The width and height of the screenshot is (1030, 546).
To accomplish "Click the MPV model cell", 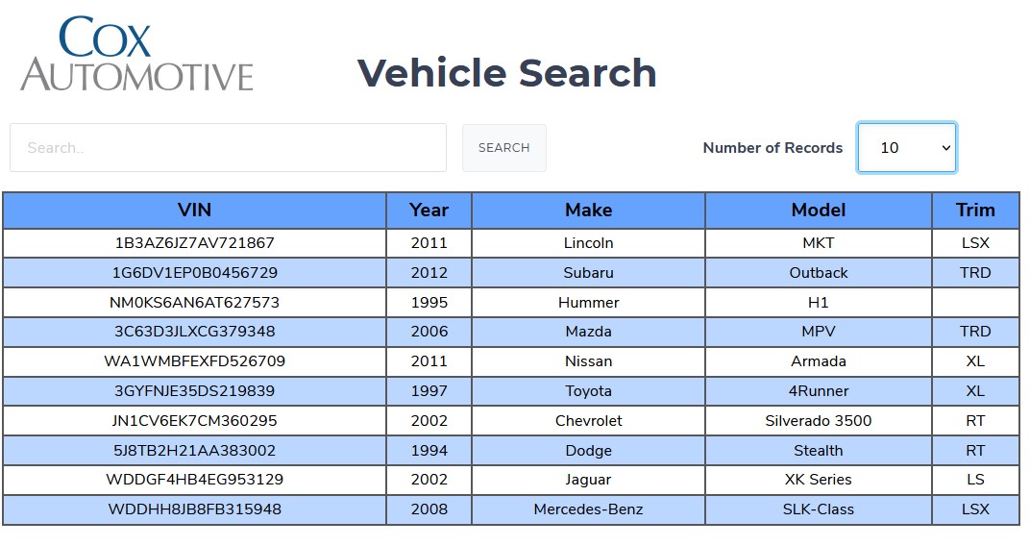I will click(x=819, y=332).
